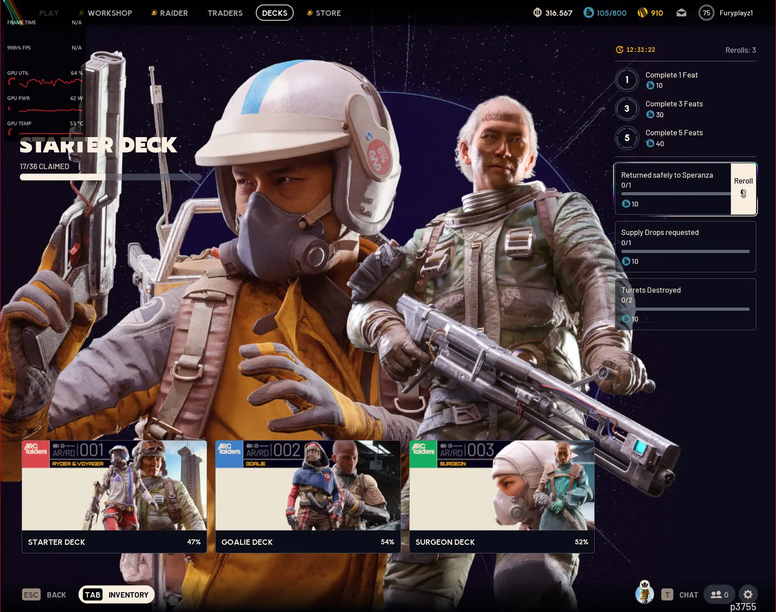
Task: Click the Cred reward icon in Returned safely feat
Action: point(626,204)
